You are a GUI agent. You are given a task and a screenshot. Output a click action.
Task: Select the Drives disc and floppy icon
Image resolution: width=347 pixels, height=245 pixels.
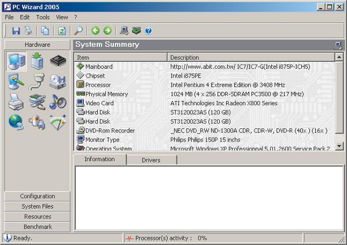click(x=57, y=81)
